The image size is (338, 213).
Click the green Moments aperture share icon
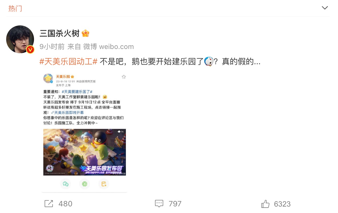click(x=85, y=184)
